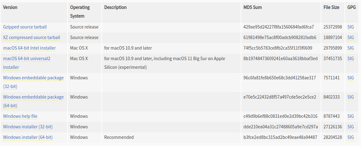The width and height of the screenshot is (361, 146).
Task: Download Windows embeddable package (64-bit)
Action: point(33,101)
